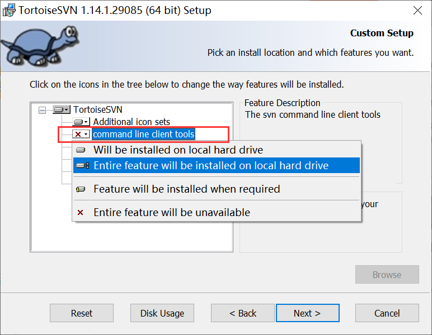432x335 pixels.
Task: Click the drive icon beside Entire feature installed
Action: [82, 165]
